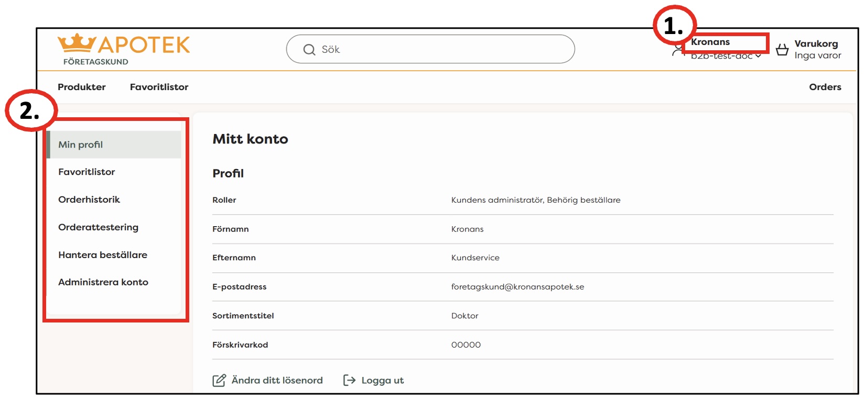This screenshot has height=401, width=865.
Task: Click the Roller label
Action: tap(224, 200)
